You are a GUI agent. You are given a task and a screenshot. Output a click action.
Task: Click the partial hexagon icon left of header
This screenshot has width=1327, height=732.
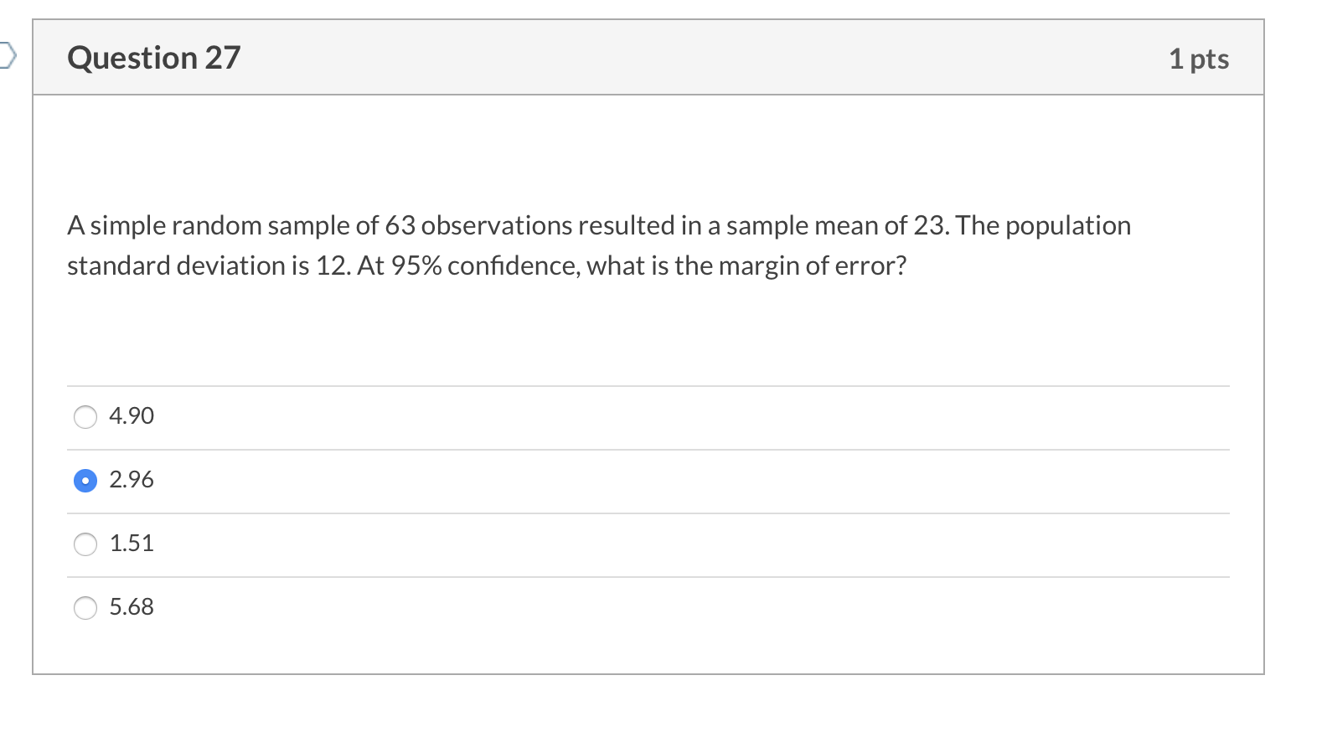coord(7,57)
